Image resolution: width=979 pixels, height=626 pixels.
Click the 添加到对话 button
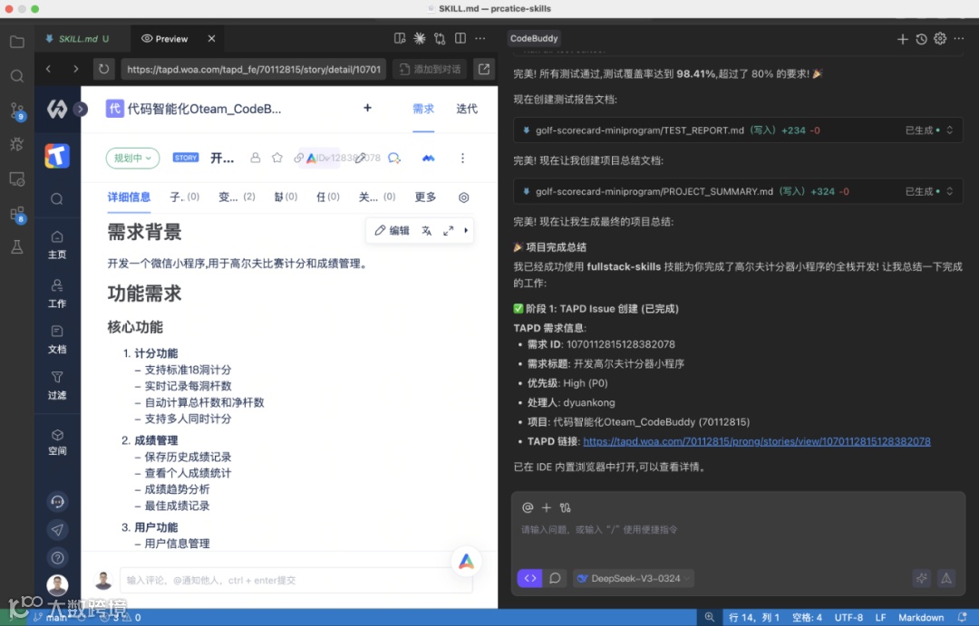(428, 68)
